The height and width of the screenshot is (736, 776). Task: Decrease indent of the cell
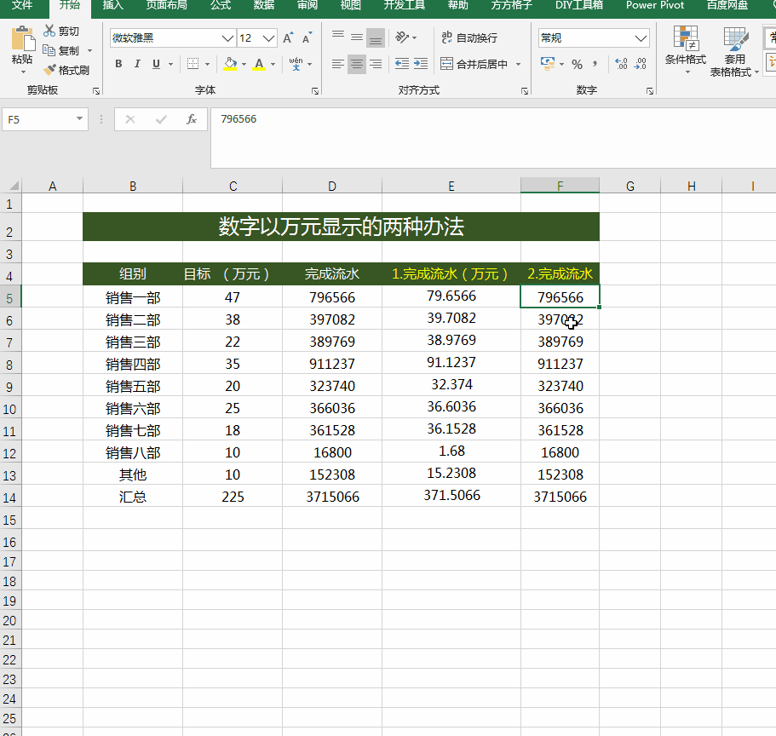pyautogui.click(x=402, y=63)
